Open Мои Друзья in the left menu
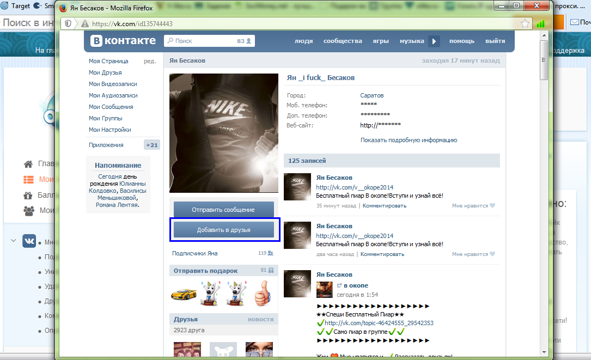Image resolution: width=591 pixels, height=360 pixels. 105,72
